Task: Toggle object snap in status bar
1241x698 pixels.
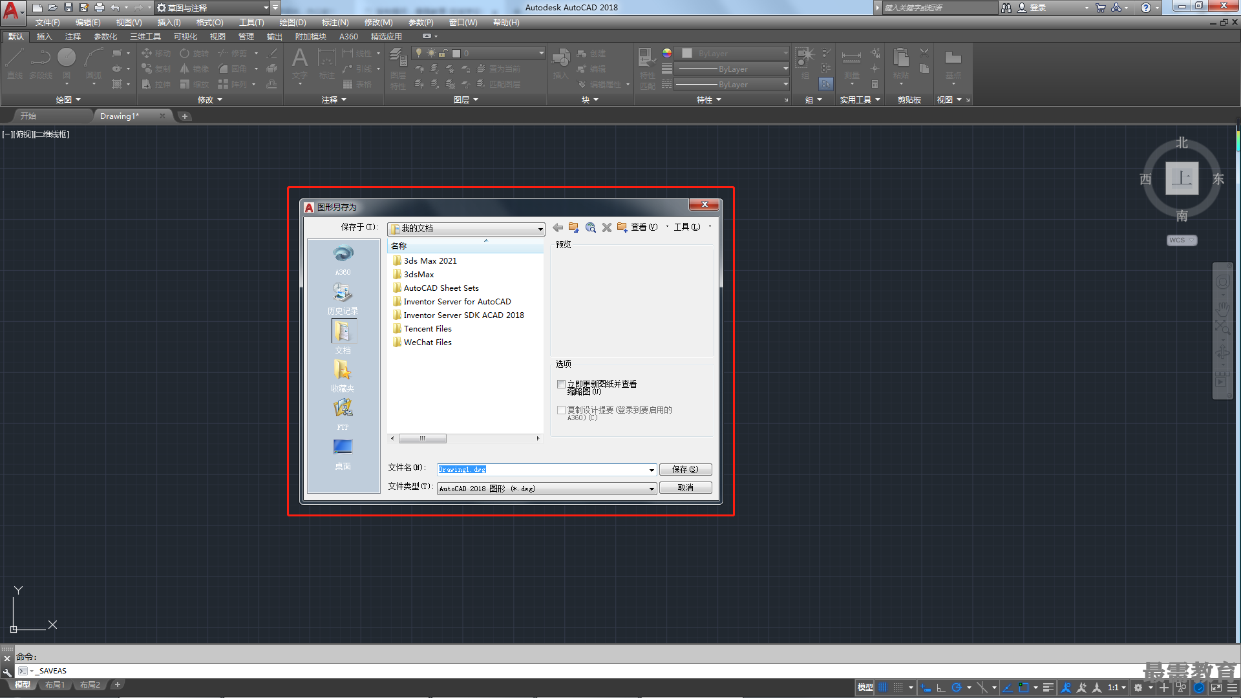Action: [x=1023, y=688]
